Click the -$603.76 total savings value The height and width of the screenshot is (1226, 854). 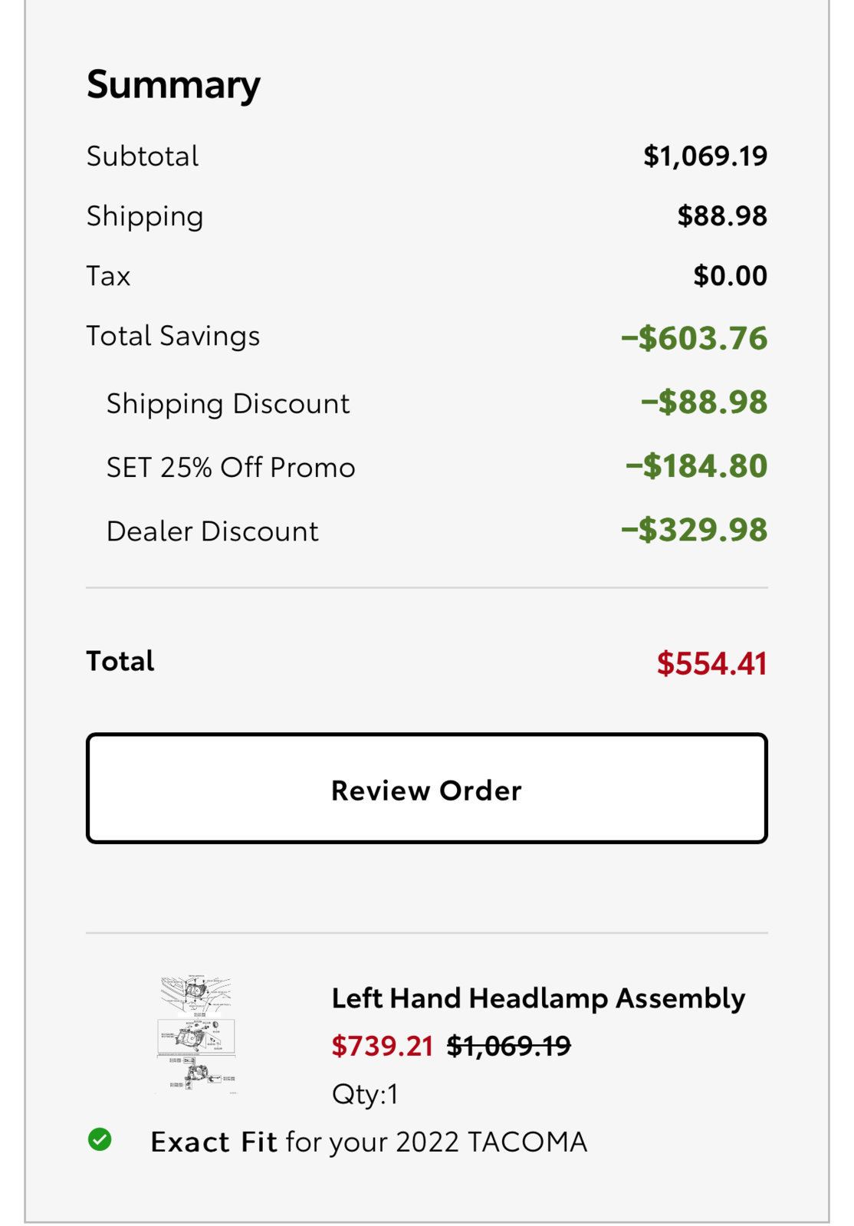click(695, 338)
